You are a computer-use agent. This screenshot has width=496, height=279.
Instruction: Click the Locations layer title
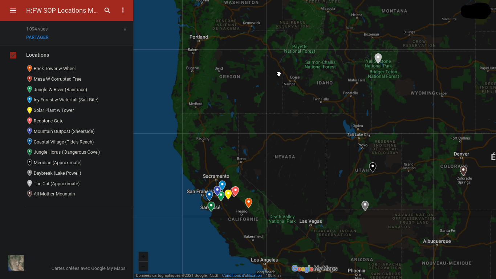pos(37,55)
